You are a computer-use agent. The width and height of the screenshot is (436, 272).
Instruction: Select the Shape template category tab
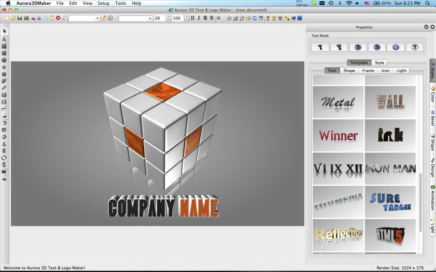coord(349,70)
